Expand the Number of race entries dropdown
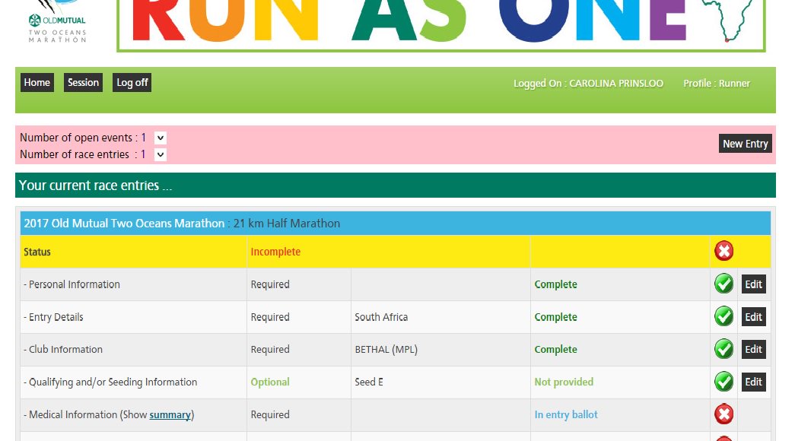The width and height of the screenshot is (795, 441). [x=161, y=154]
